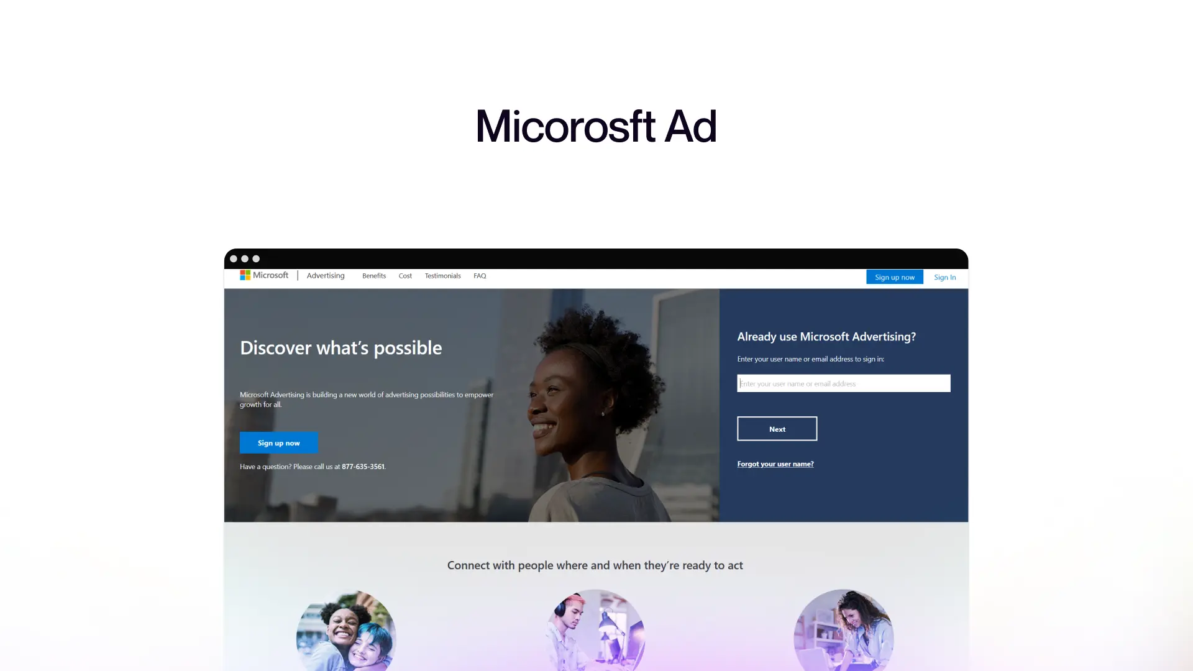Expand the Advertising navigation menu
This screenshot has width=1193, height=671.
326,275
